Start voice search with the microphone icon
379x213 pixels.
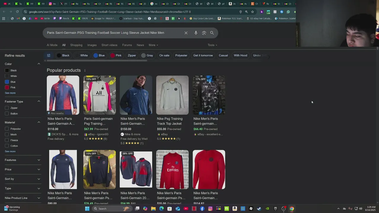click(196, 33)
